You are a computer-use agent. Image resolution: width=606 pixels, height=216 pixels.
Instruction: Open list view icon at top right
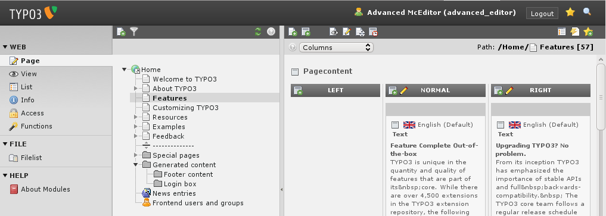561,32
